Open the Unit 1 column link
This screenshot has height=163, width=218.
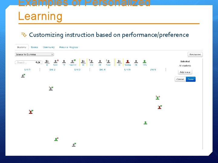pyautogui.click(x=27, y=69)
